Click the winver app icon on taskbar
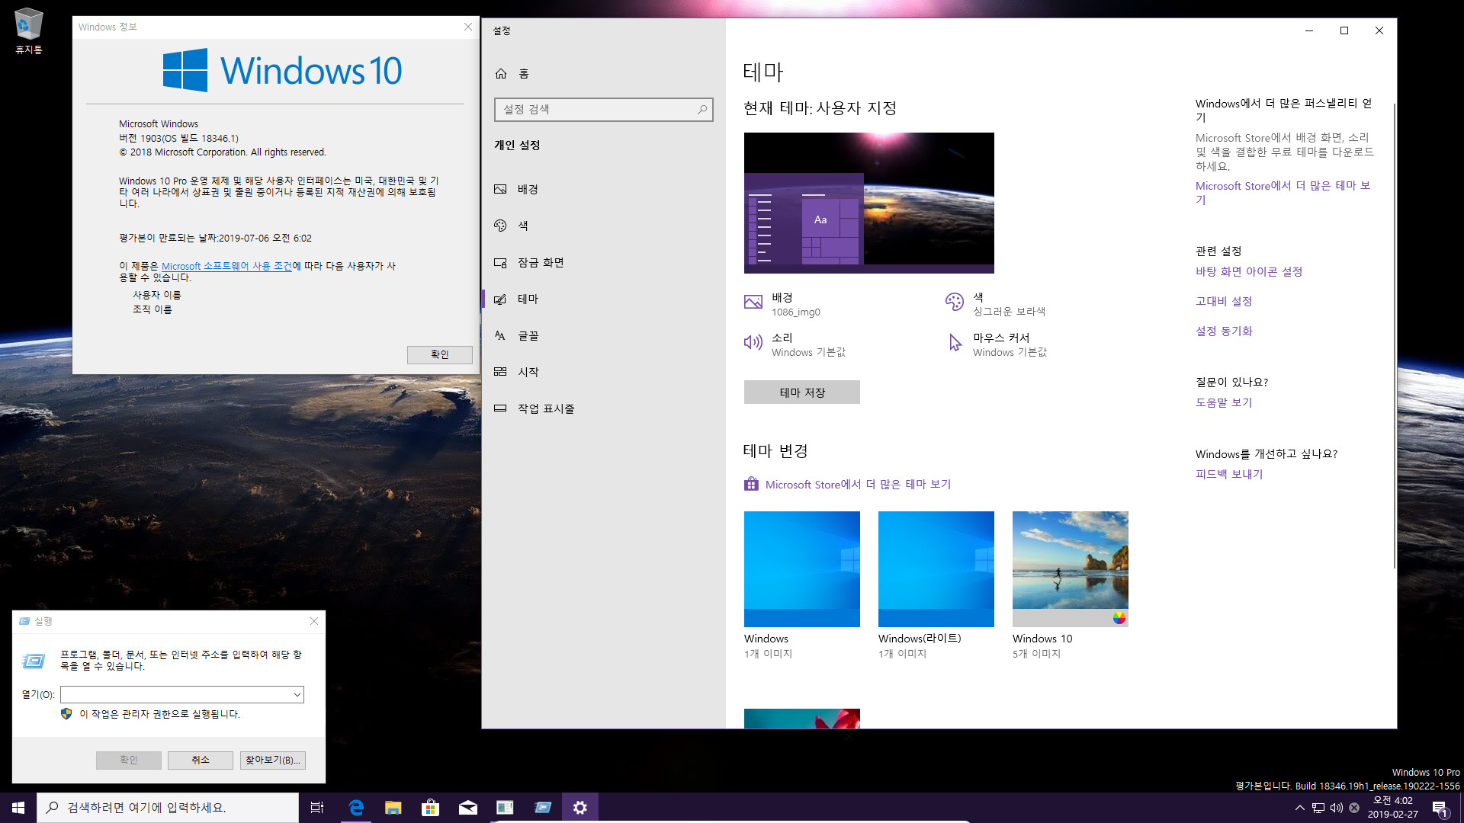This screenshot has width=1464, height=823. click(505, 808)
